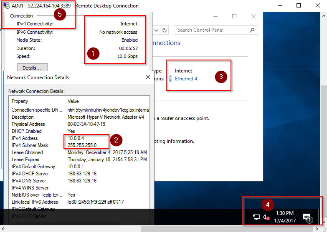Select the subnet mask 255.255.255.0

(82, 145)
